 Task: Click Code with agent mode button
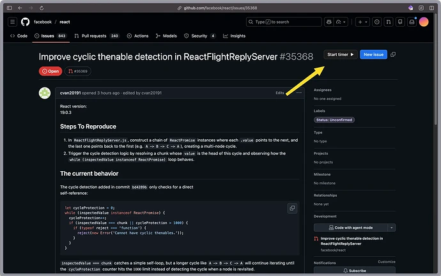[351, 227]
